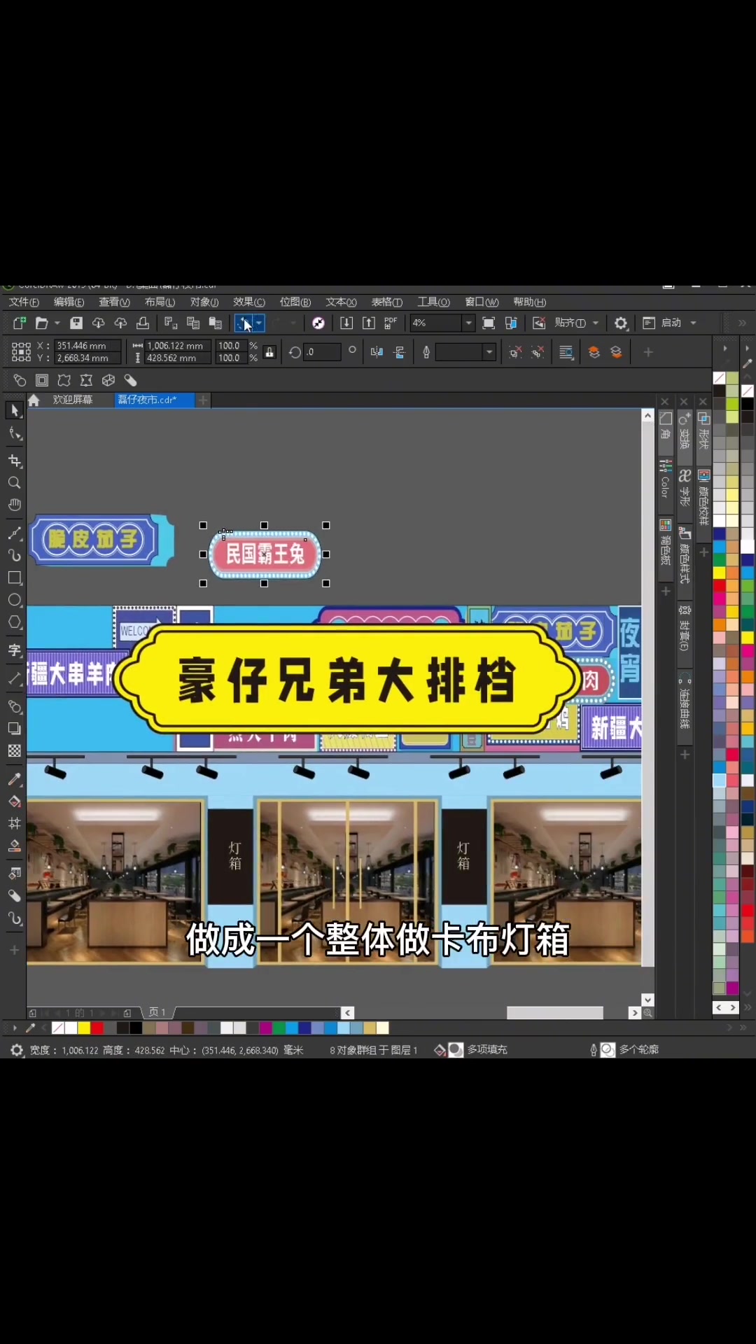Select the Pan hand tool
756x1344 pixels.
pos(15,505)
